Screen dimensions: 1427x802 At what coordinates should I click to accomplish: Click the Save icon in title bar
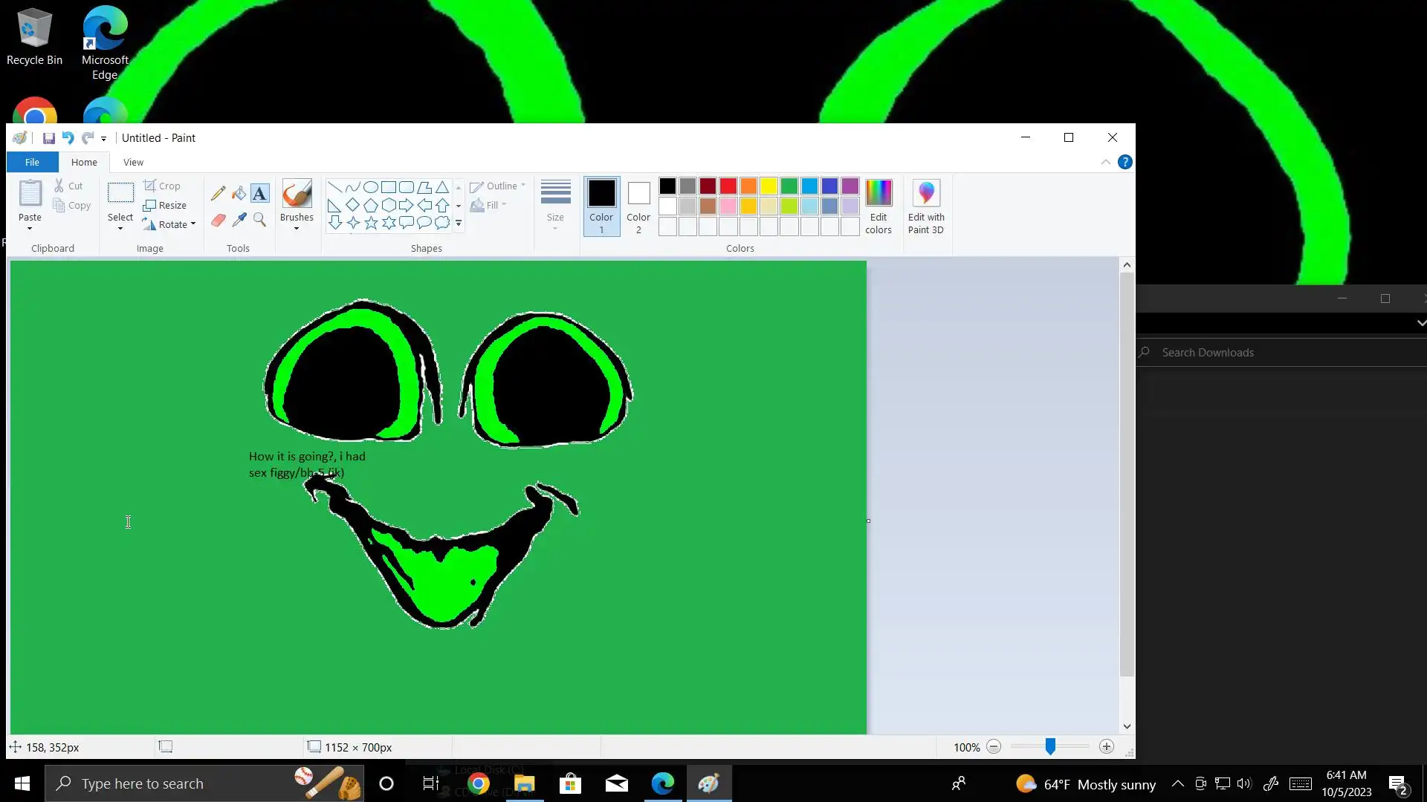pyautogui.click(x=49, y=138)
